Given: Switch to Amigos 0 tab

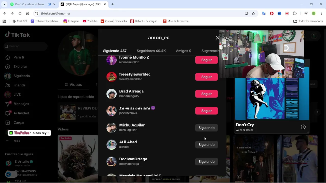Looking at the screenshot, I should tap(184, 51).
